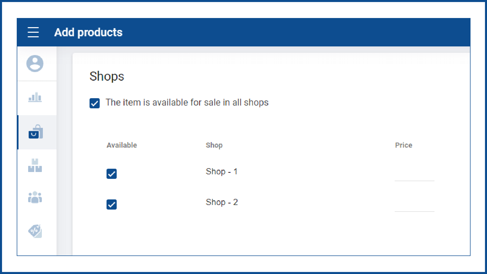Open the inventory boxes icon
The width and height of the screenshot is (487, 274).
35,165
